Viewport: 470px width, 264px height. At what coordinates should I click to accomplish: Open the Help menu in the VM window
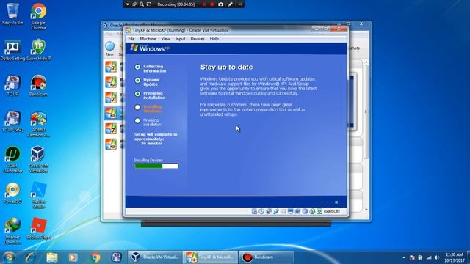tap(214, 39)
